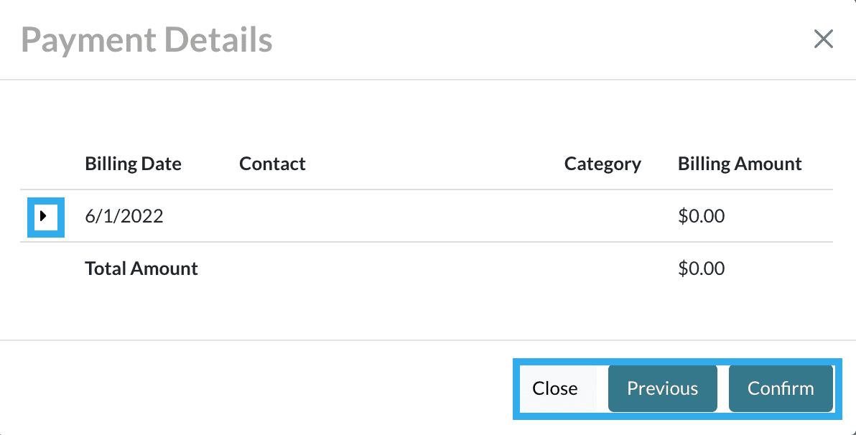The image size is (856, 435).
Task: Select the $0.00 total amount value
Action: pyautogui.click(x=702, y=268)
